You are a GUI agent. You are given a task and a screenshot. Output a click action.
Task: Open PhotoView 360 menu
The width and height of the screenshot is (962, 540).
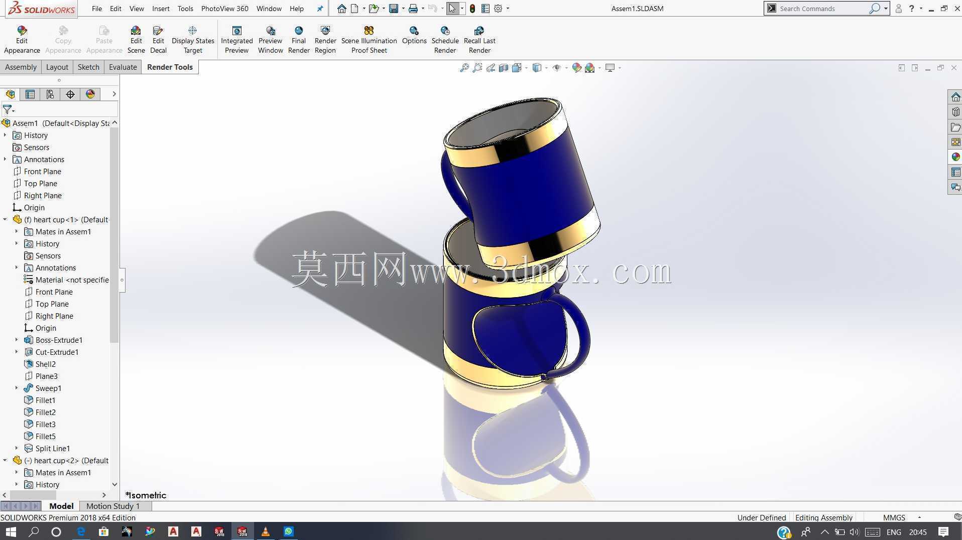(x=224, y=9)
